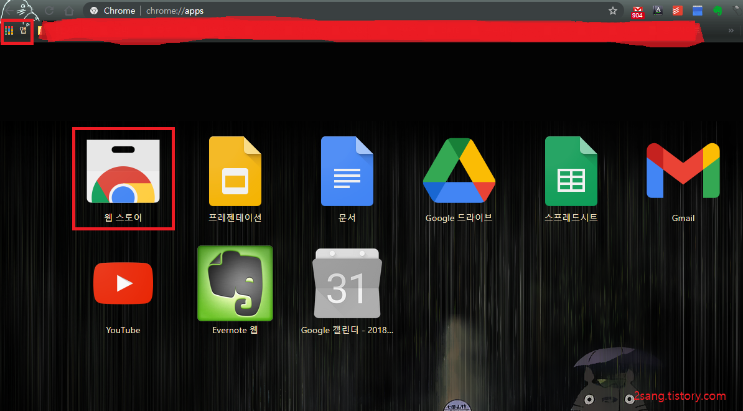Click the Chrome site info chip

pos(112,11)
